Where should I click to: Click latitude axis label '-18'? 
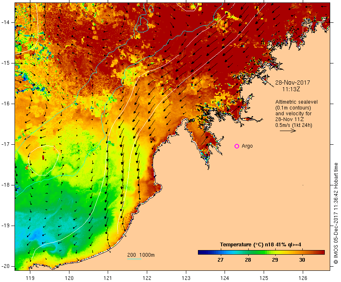[5, 185]
